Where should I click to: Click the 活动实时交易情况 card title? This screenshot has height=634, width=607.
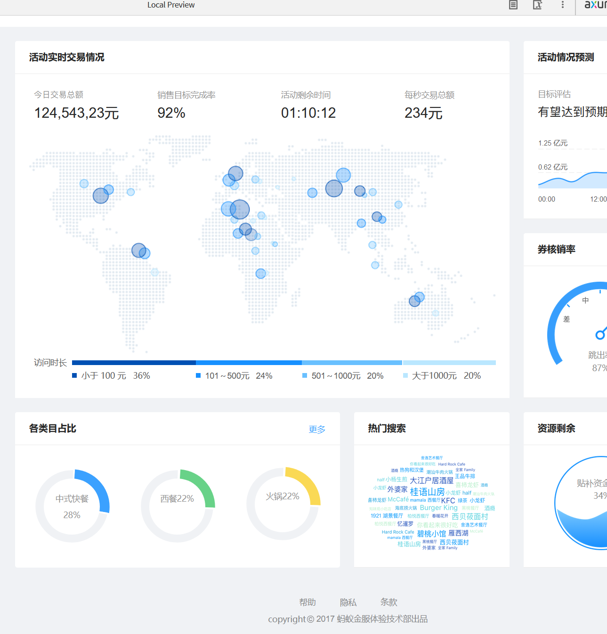click(x=67, y=57)
